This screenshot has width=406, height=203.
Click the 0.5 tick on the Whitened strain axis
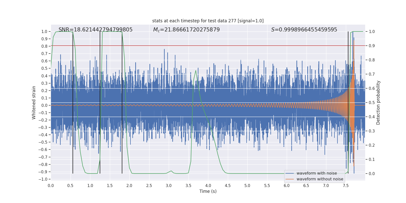coord(44,68)
